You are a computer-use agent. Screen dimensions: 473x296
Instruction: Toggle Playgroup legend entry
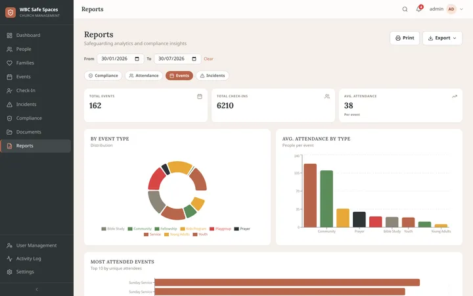(x=220, y=229)
